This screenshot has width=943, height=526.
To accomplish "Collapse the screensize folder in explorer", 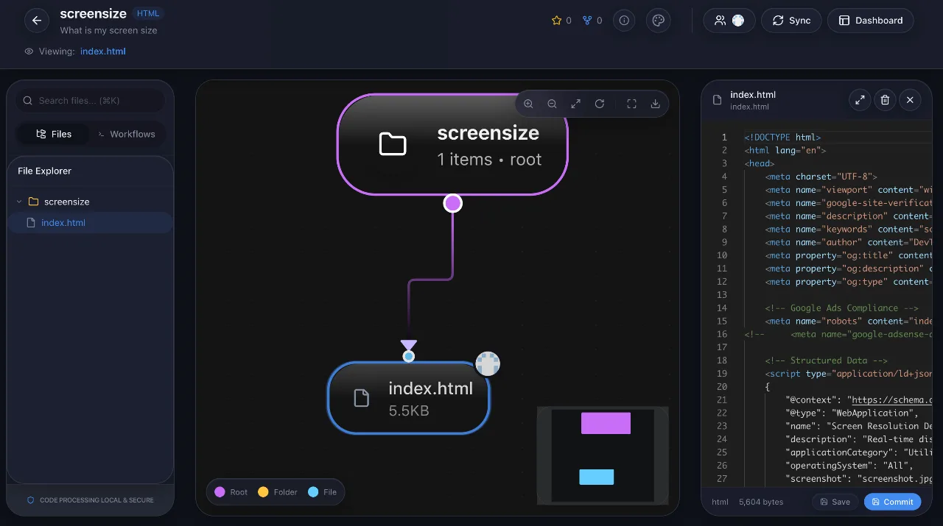I will point(19,202).
